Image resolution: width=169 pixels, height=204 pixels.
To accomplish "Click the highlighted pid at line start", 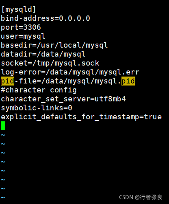I will (7, 81).
